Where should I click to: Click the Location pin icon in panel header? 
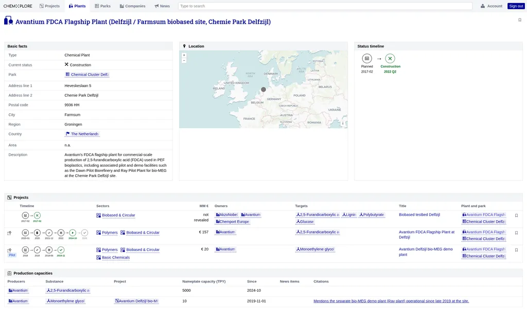pyautogui.click(x=184, y=46)
